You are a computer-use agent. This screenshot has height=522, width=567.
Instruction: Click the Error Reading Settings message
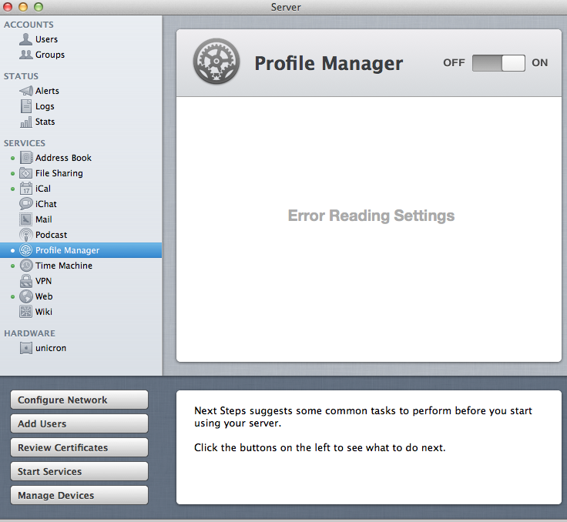pyautogui.click(x=371, y=216)
